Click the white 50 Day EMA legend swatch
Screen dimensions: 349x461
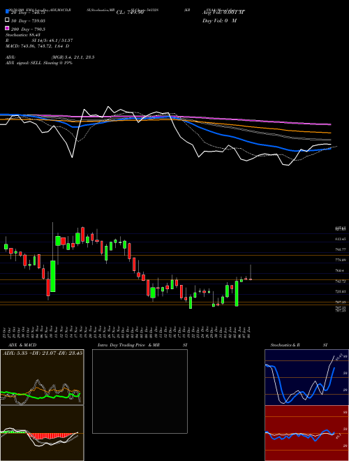tap(7, 20)
